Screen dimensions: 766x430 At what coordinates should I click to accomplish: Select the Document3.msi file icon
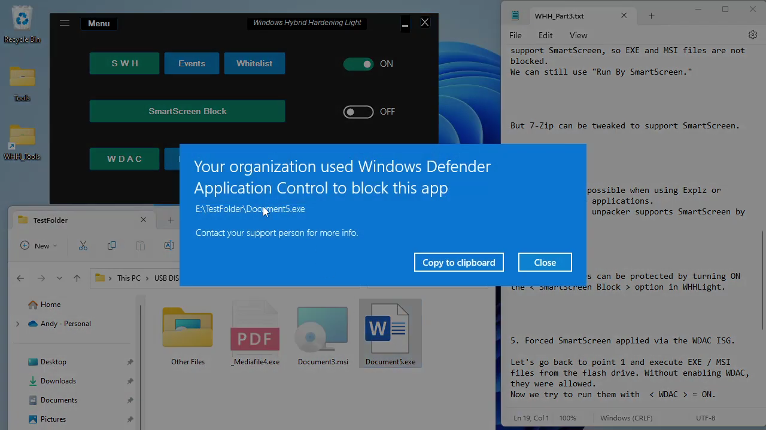pos(323,332)
